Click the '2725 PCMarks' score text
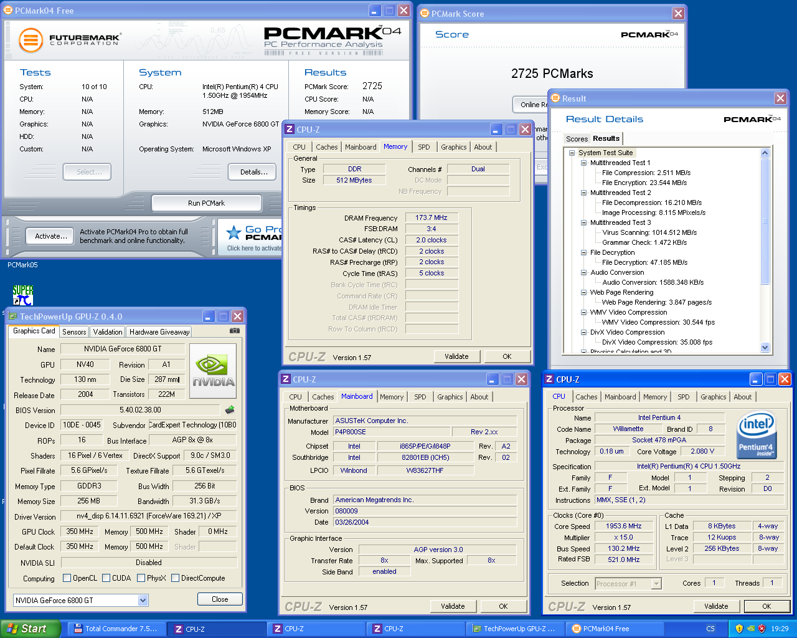The height and width of the screenshot is (638, 797). click(552, 74)
